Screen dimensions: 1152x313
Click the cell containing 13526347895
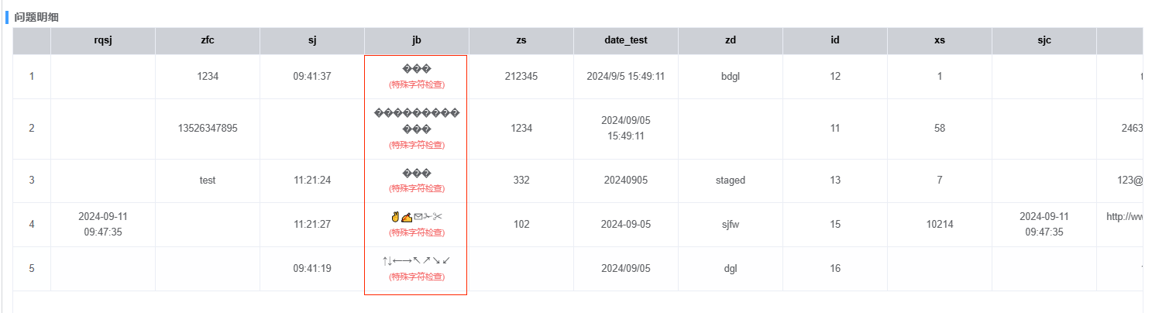208,129
